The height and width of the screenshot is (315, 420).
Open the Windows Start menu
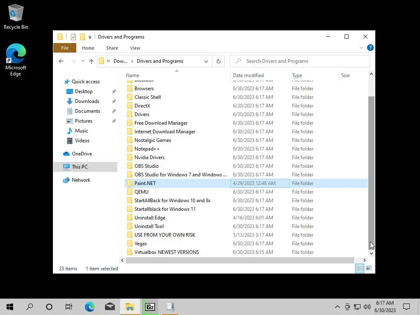click(x=10, y=307)
